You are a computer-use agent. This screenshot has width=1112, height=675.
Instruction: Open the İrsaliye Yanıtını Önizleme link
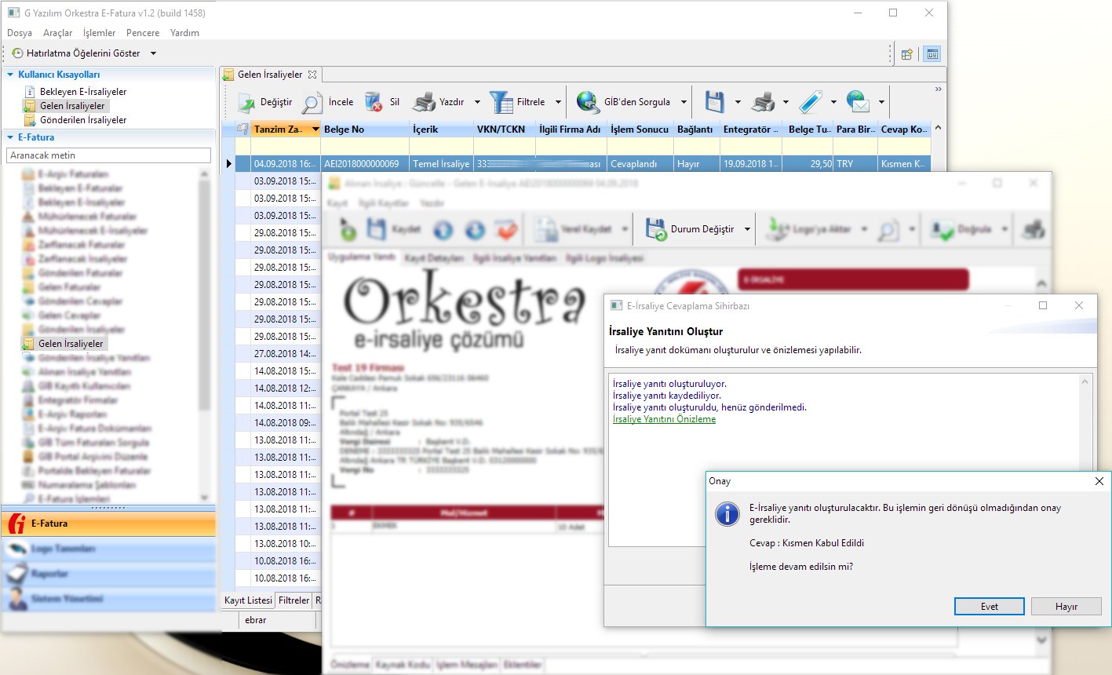coord(664,419)
